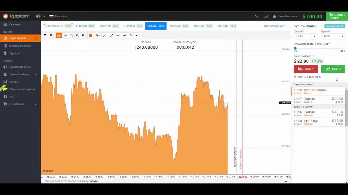Open FAQ page
The height and width of the screenshot is (195, 348).
20,97
